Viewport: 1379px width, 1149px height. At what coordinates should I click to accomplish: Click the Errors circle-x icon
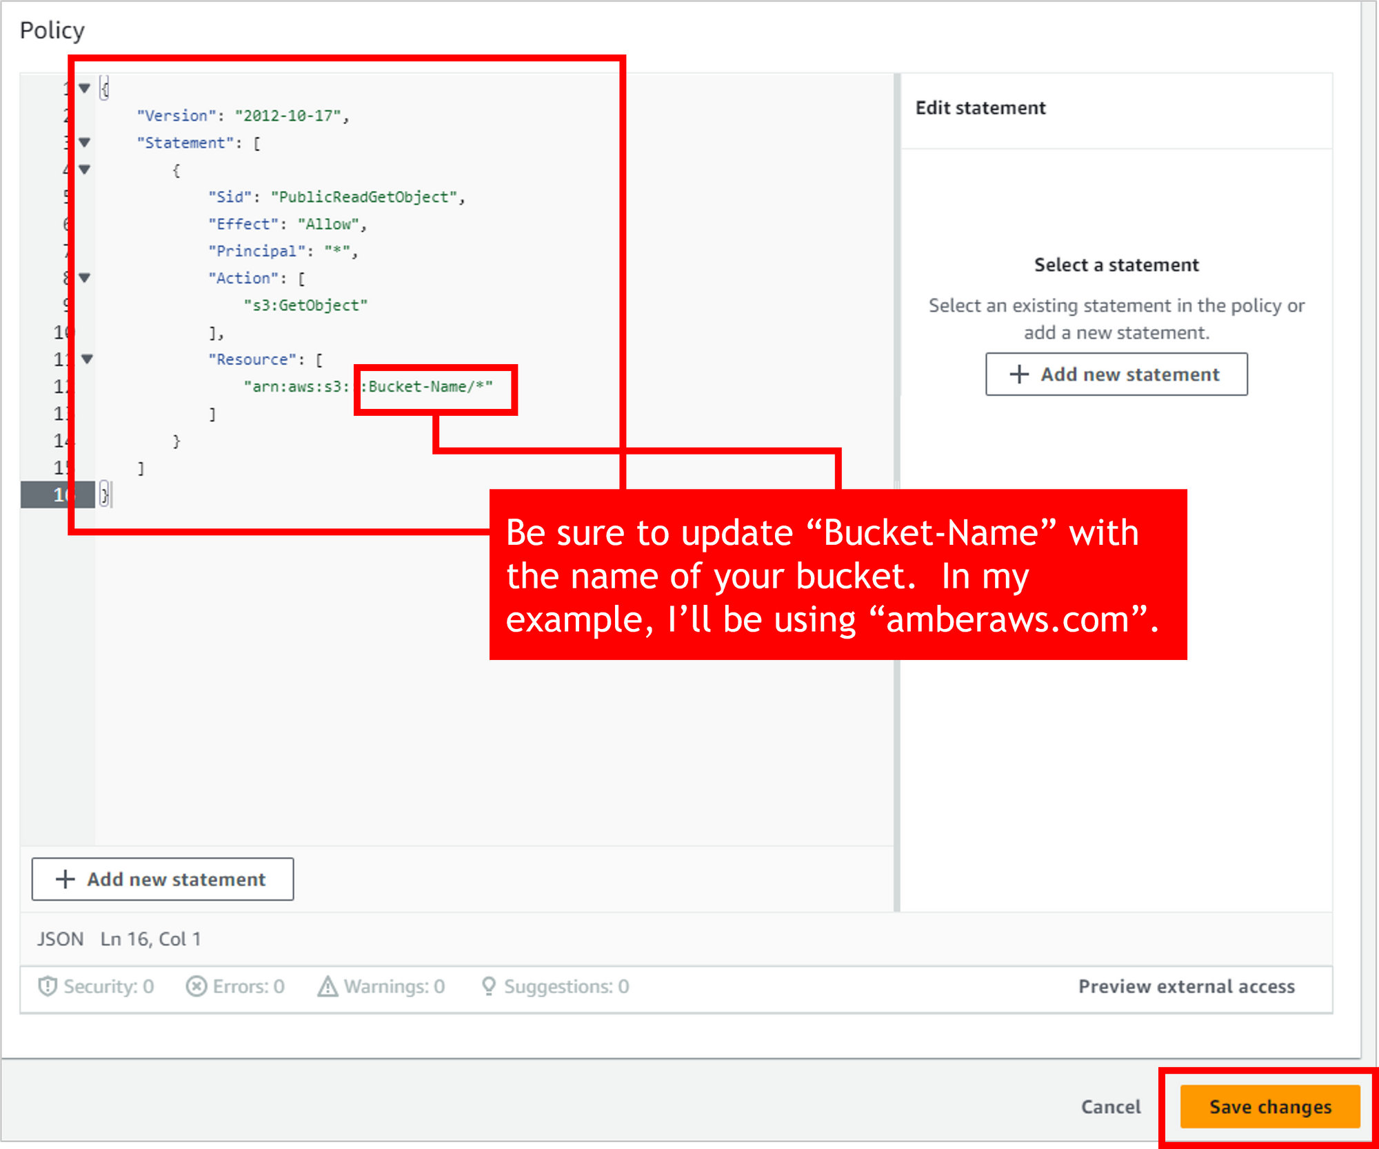196,987
